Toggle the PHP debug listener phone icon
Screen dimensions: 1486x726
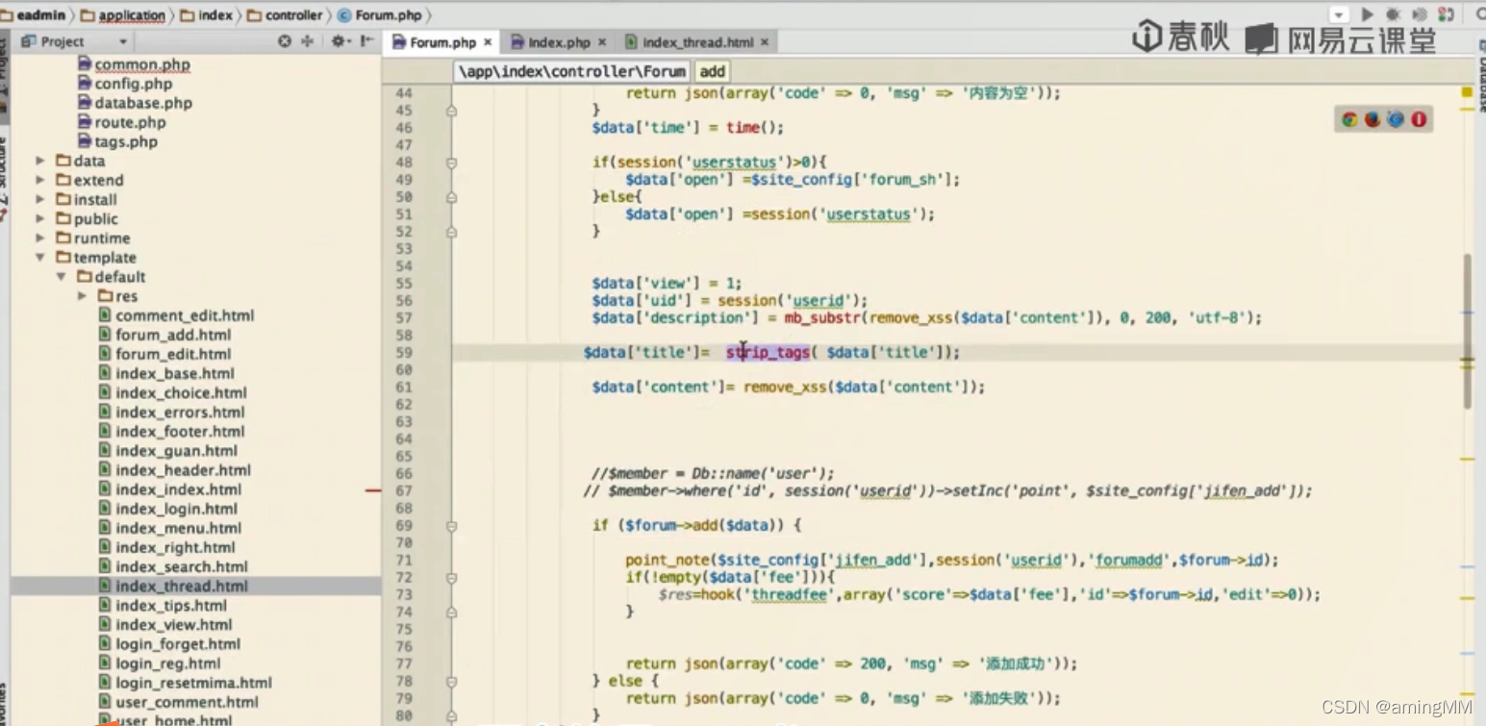(x=1445, y=14)
